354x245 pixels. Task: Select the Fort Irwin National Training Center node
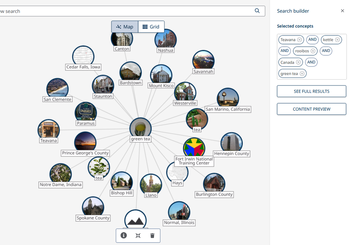[194, 148]
